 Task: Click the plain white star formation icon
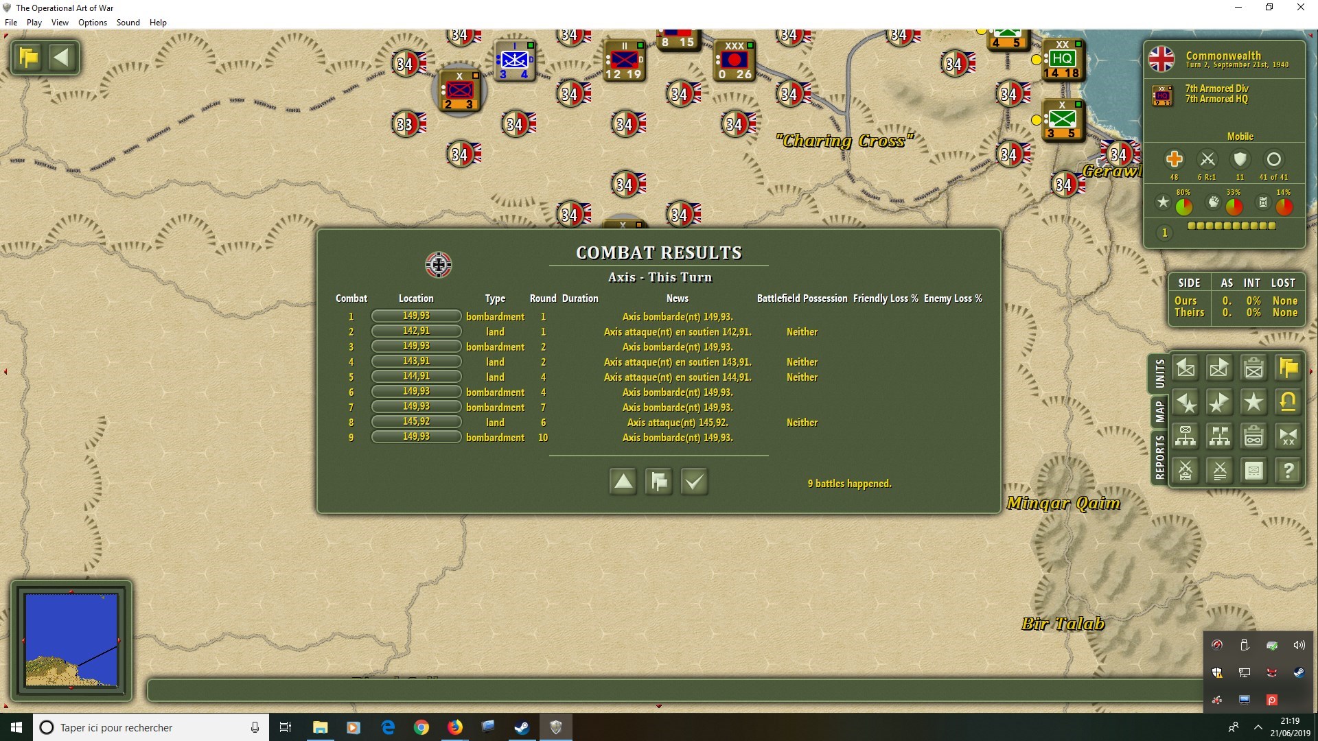[1253, 403]
